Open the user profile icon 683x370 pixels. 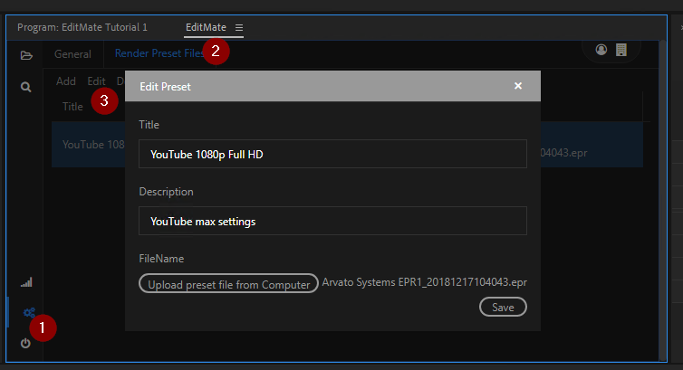tap(601, 50)
